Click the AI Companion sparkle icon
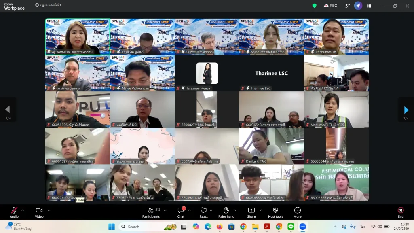The width and height of the screenshot is (414, 233). (x=358, y=6)
